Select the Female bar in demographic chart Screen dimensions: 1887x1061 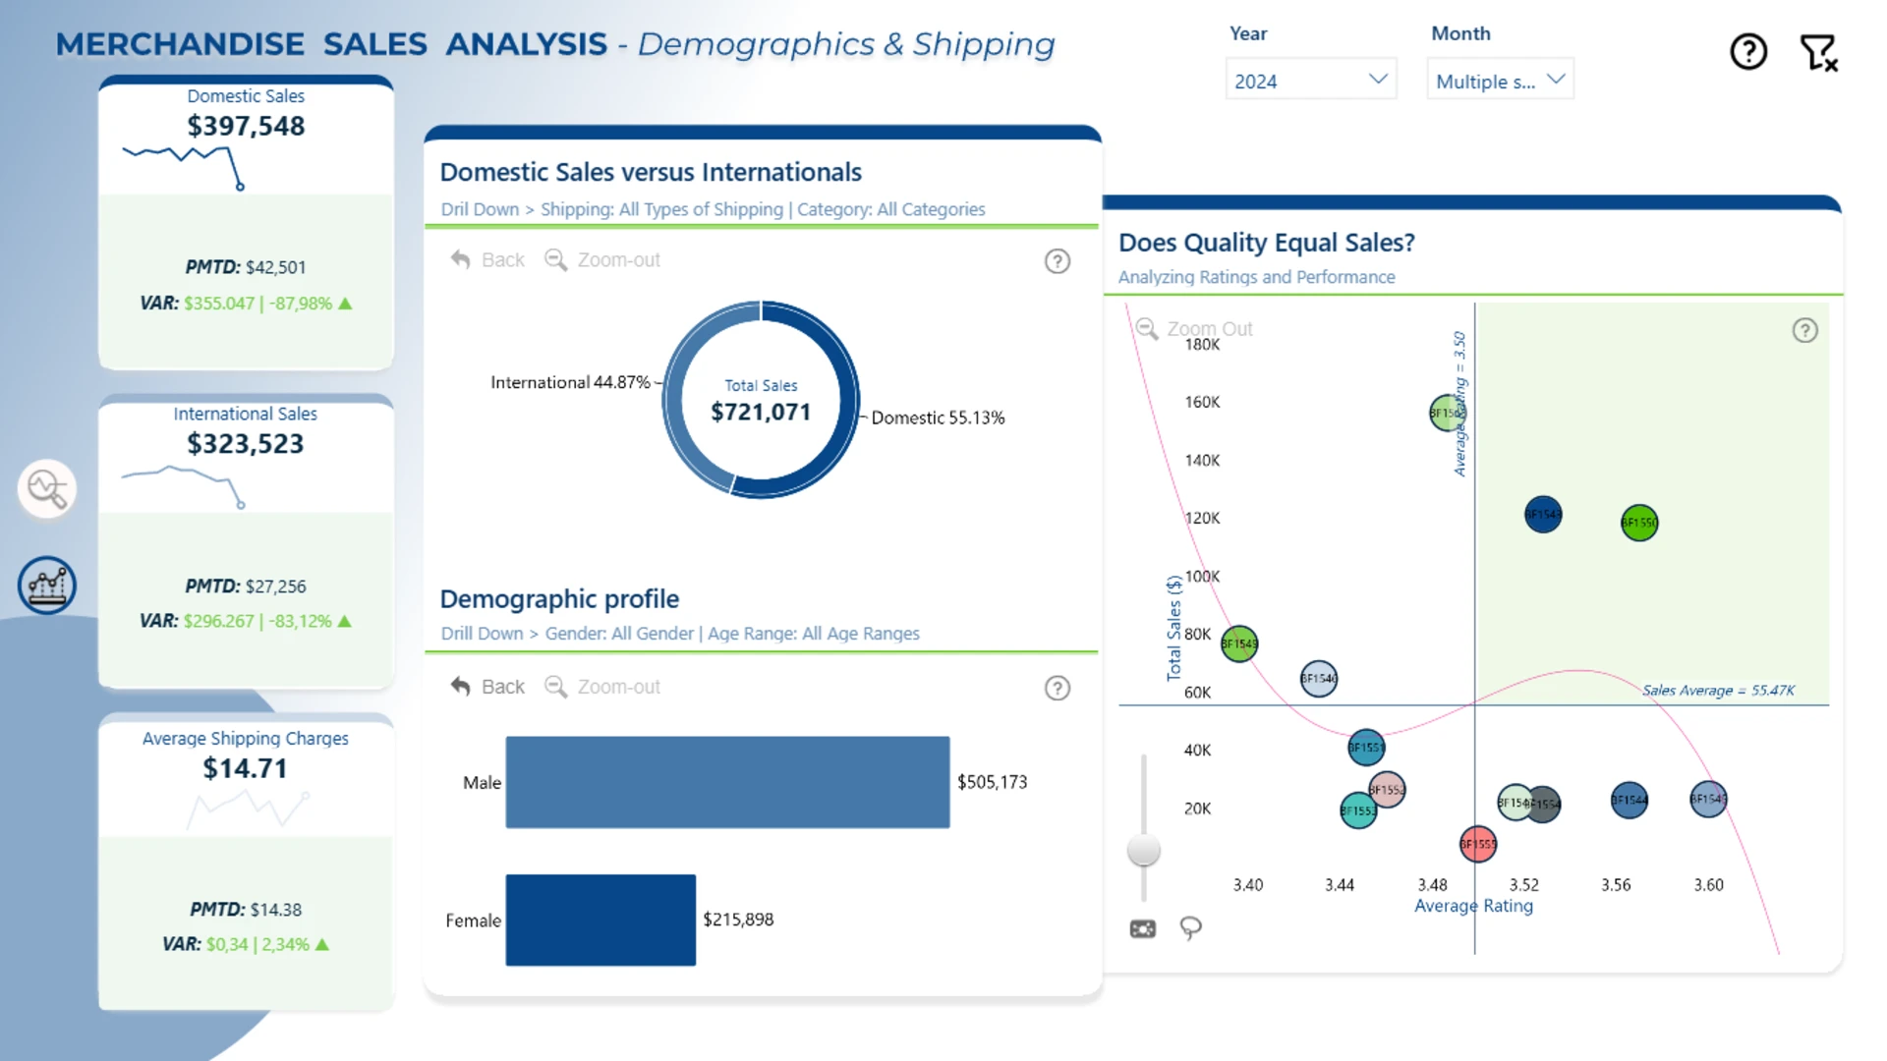pyautogui.click(x=600, y=920)
